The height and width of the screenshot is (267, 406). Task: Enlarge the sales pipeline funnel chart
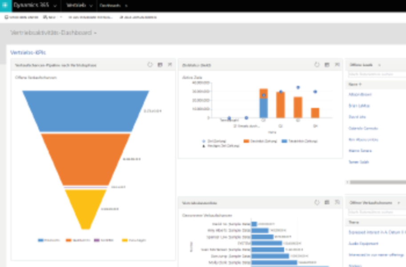(x=170, y=65)
